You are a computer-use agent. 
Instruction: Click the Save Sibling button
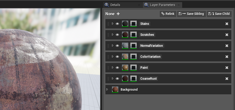click(191, 14)
